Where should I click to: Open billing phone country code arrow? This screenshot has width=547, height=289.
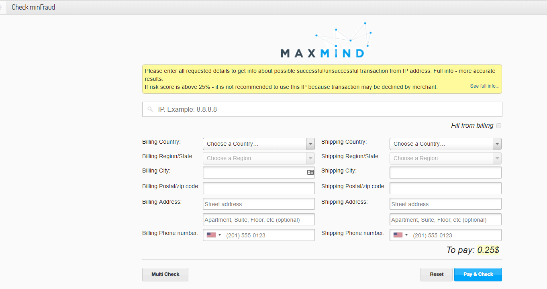tap(220, 235)
